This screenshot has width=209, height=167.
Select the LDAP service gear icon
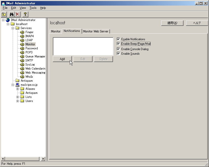[22, 40]
